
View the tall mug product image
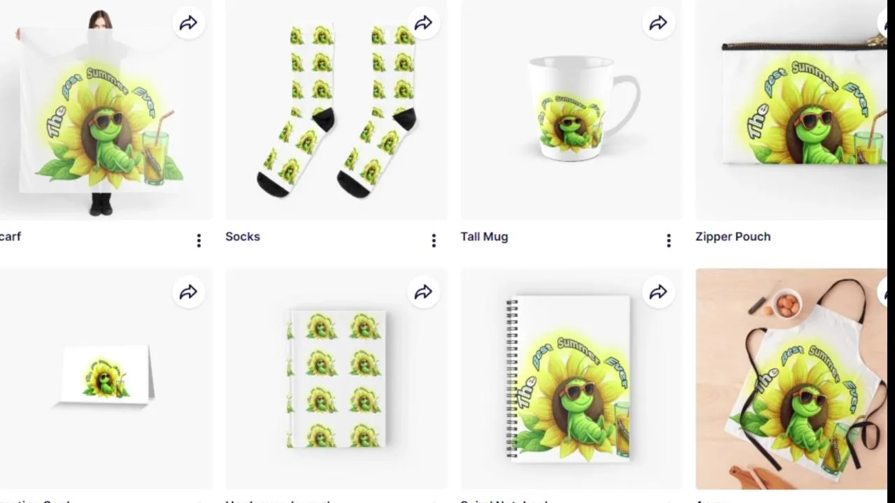(x=571, y=110)
